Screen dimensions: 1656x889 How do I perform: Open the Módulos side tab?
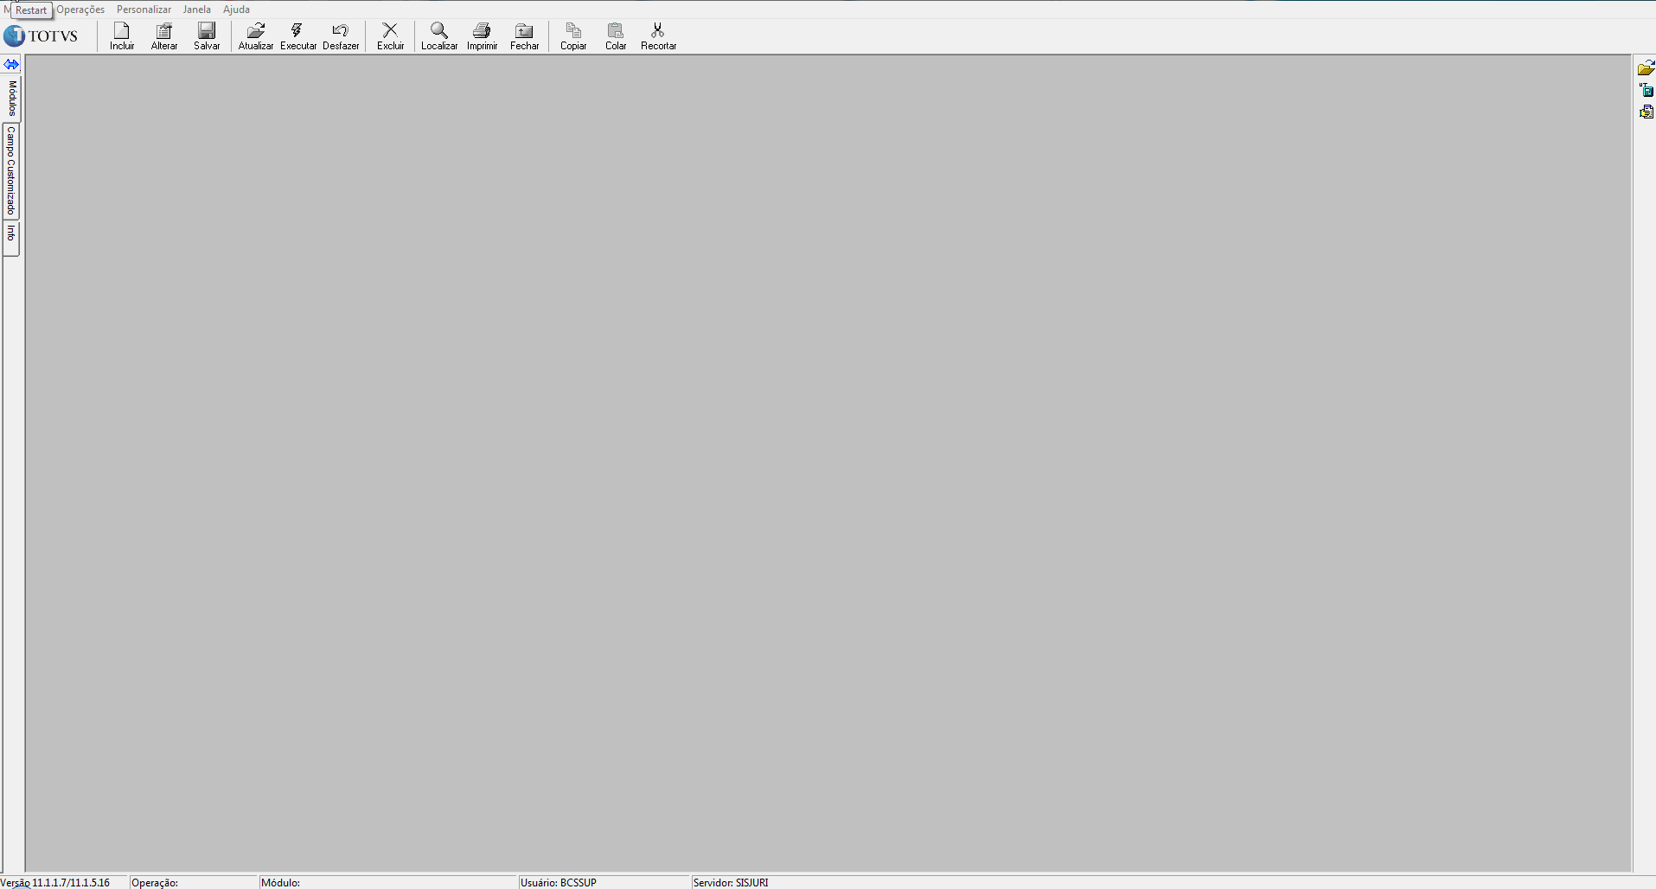click(x=11, y=98)
